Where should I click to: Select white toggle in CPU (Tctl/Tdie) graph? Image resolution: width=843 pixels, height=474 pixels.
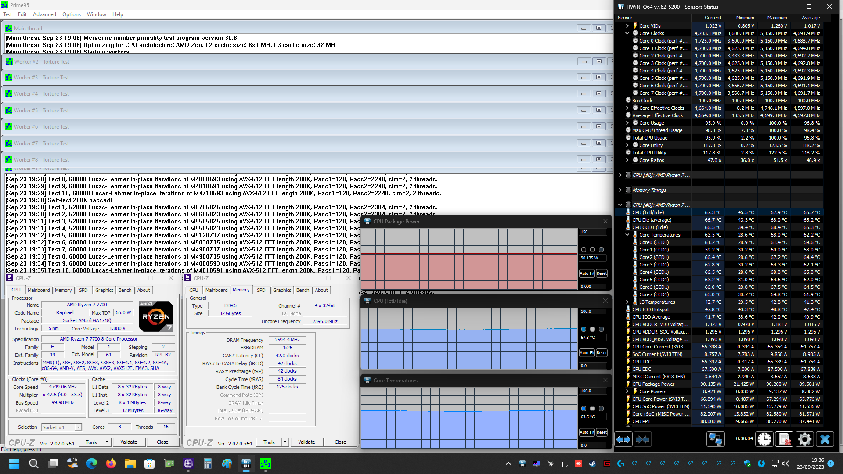592,329
